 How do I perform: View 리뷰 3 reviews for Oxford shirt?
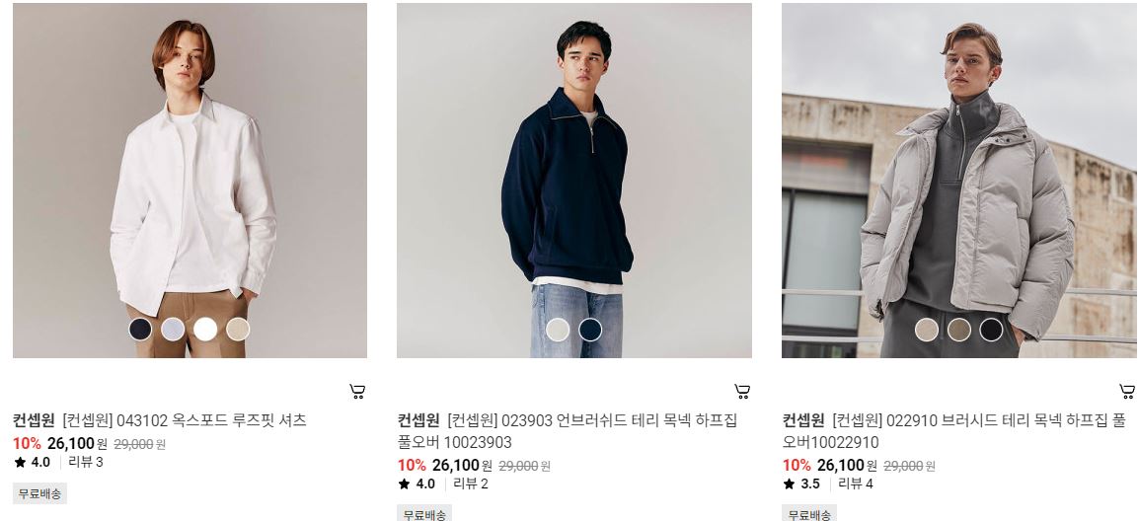coord(86,462)
